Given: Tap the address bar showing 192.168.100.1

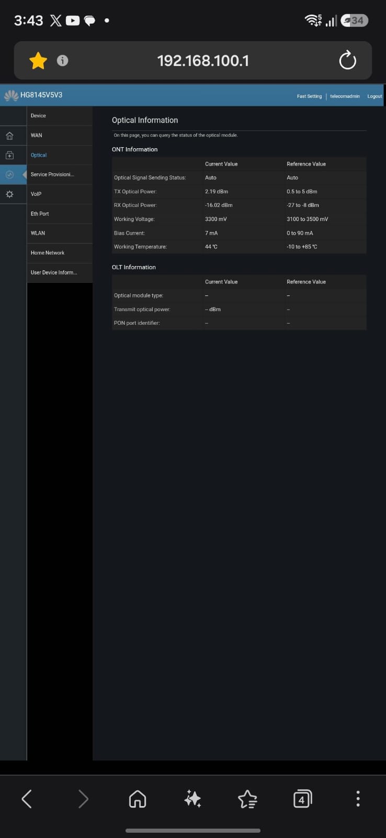Looking at the screenshot, I should tap(203, 61).
